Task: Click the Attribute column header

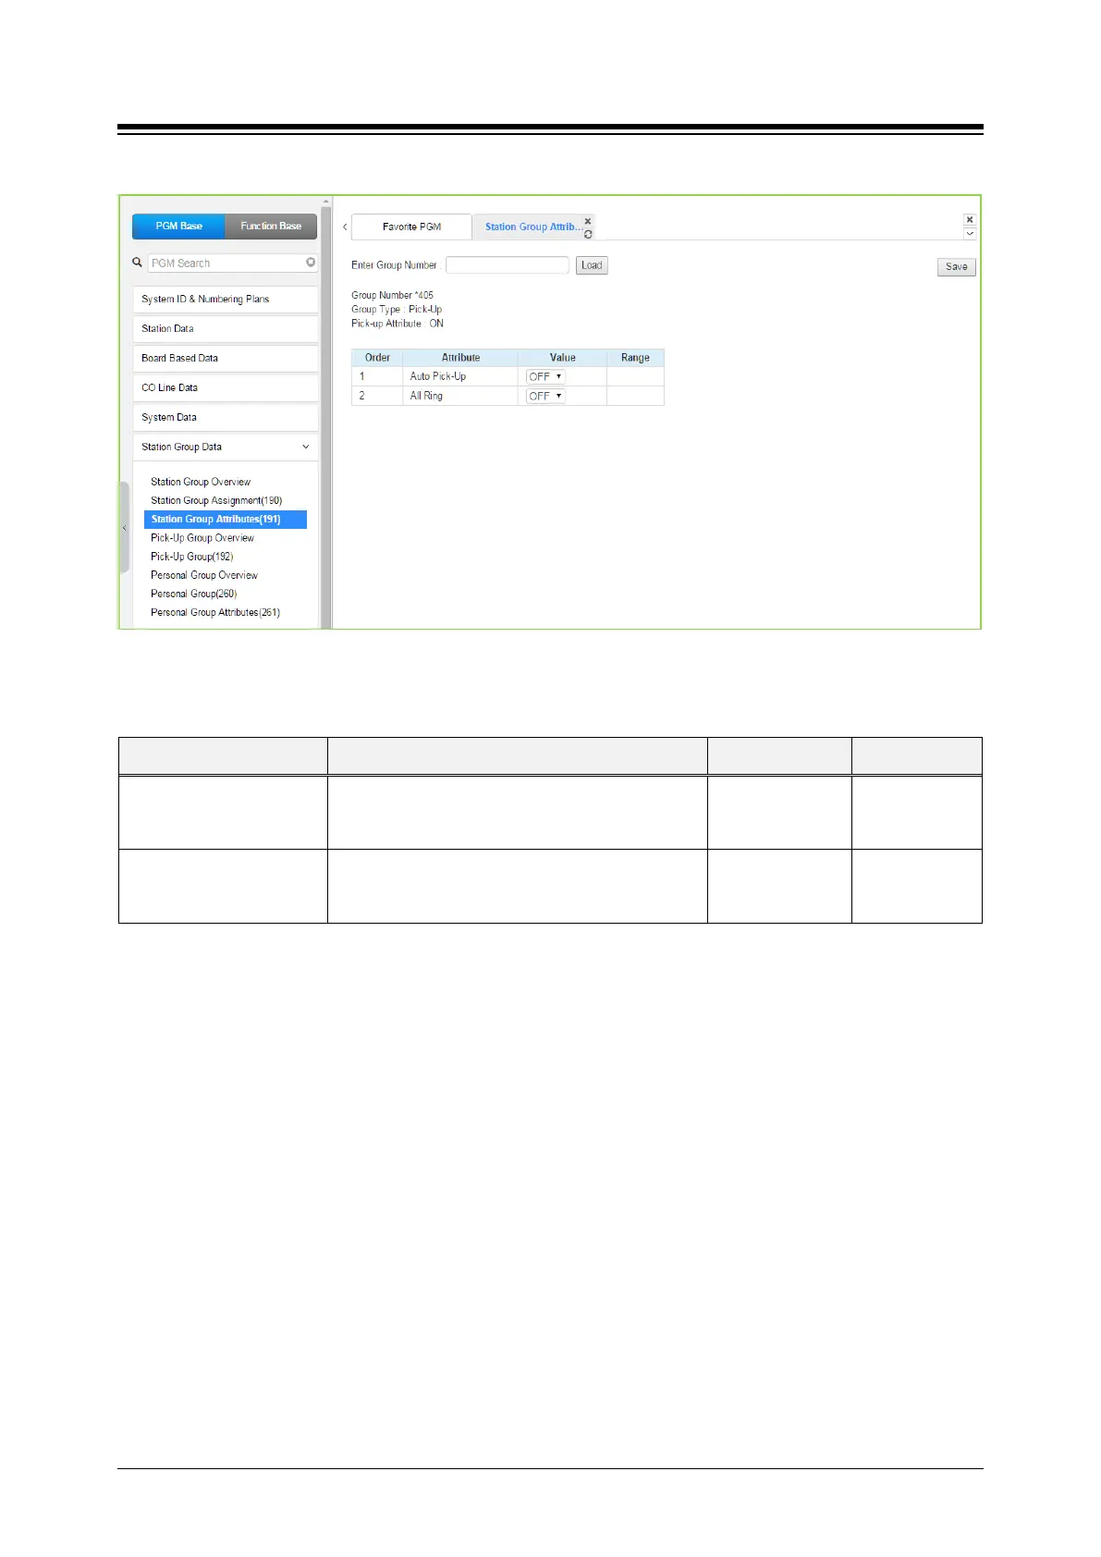Action: pos(460,358)
